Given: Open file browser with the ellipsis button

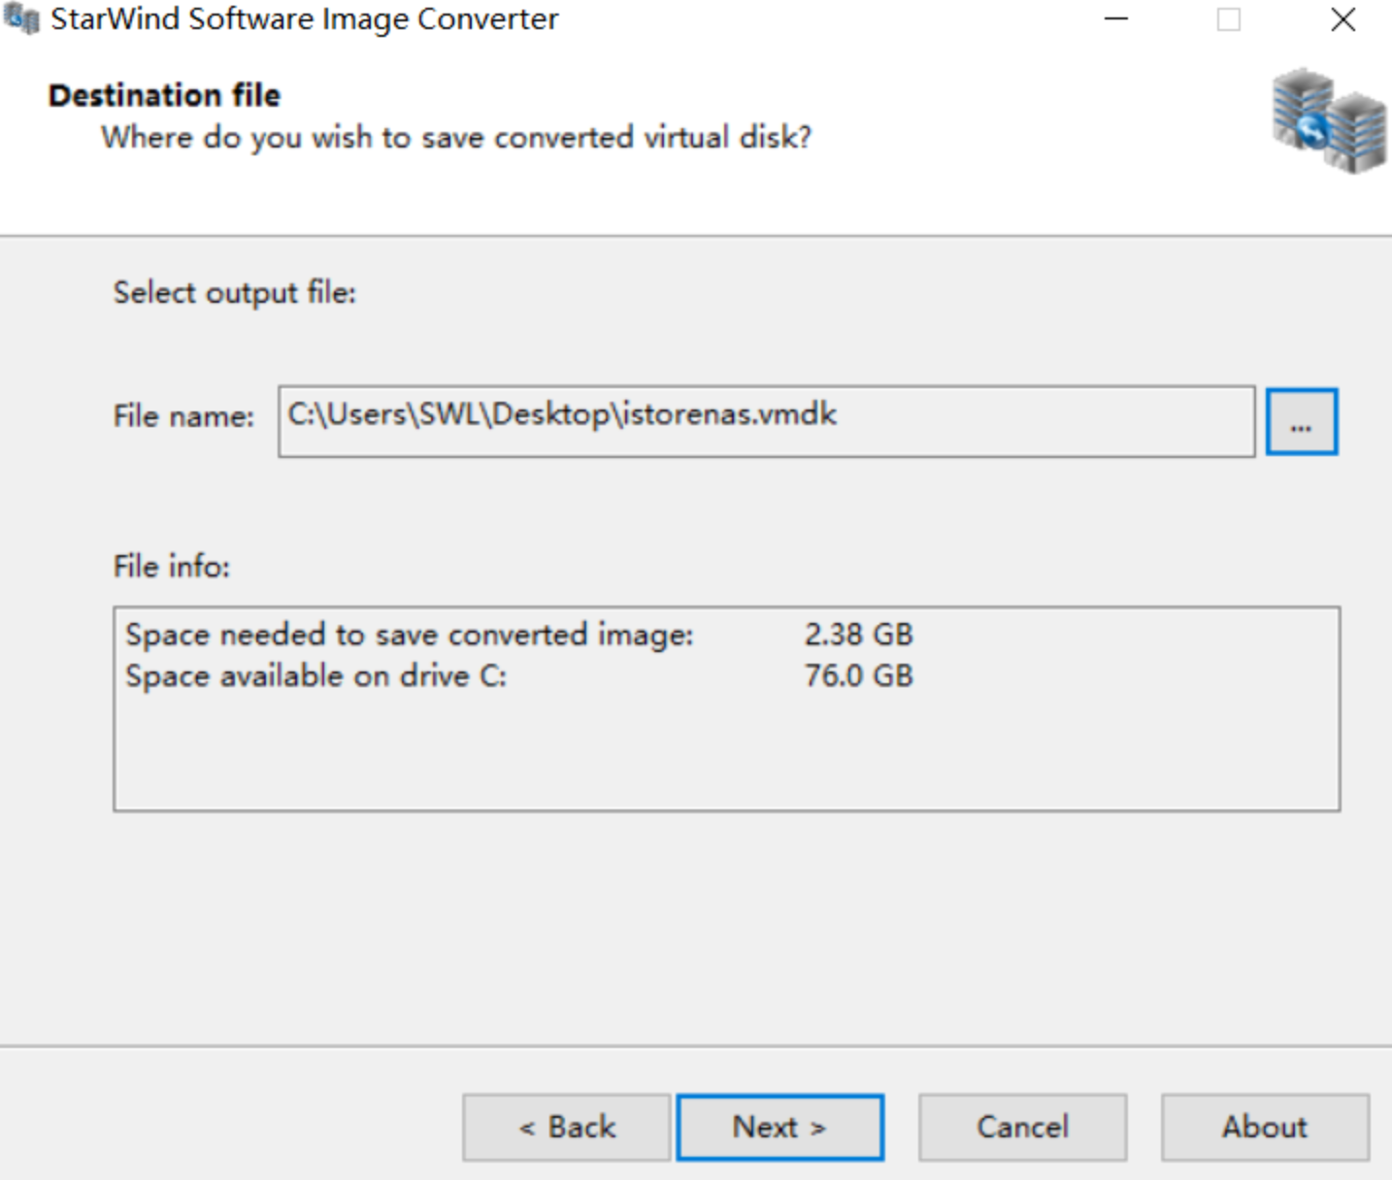Looking at the screenshot, I should tap(1301, 422).
